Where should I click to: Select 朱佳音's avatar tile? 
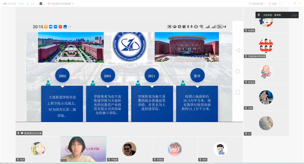pos(266,71)
